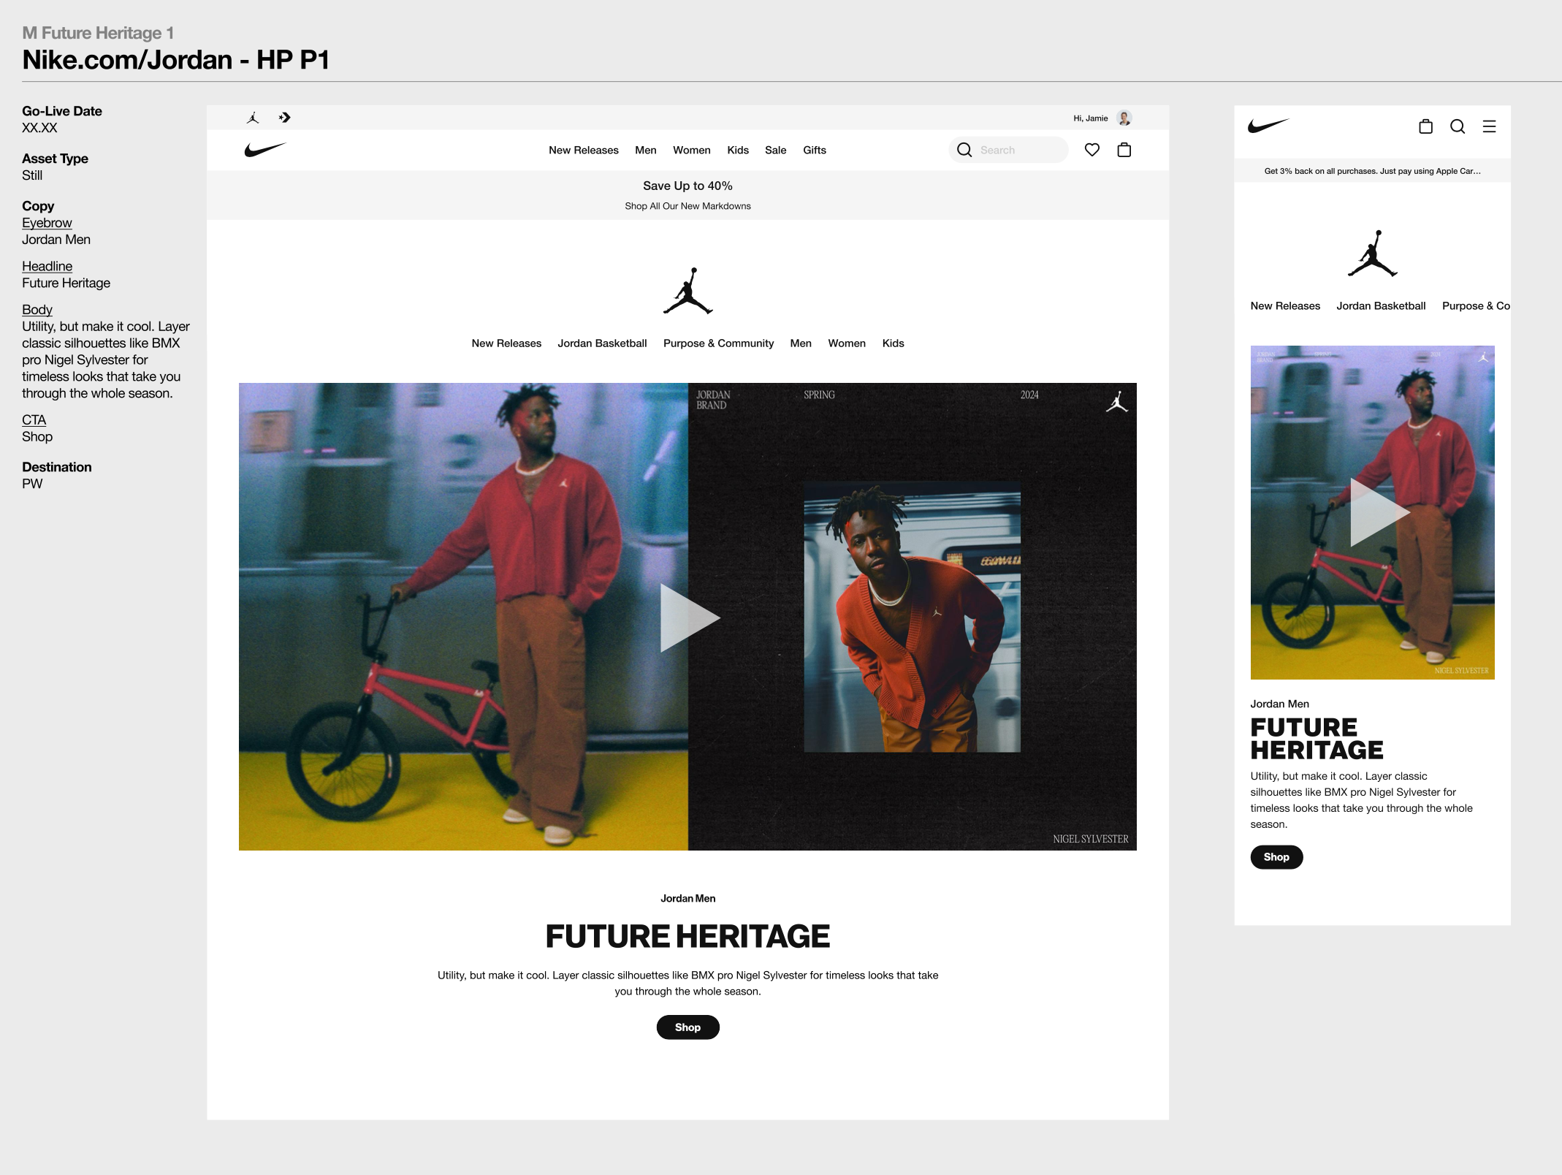Click the Converse star chevron icon

[285, 118]
